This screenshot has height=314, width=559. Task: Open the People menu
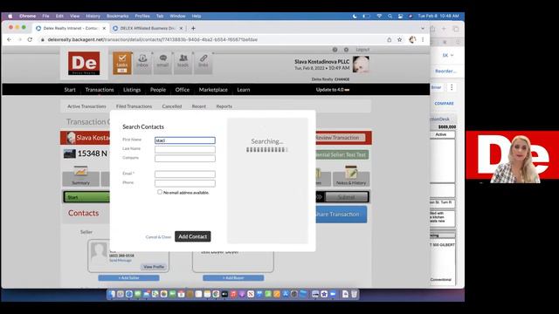(158, 90)
